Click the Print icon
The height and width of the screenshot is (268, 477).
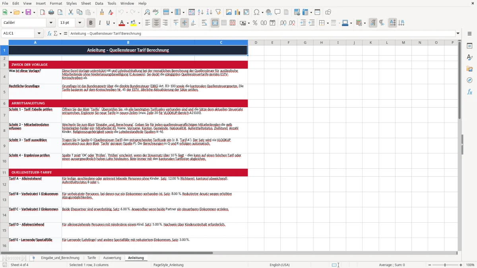pyautogui.click(x=51, y=12)
